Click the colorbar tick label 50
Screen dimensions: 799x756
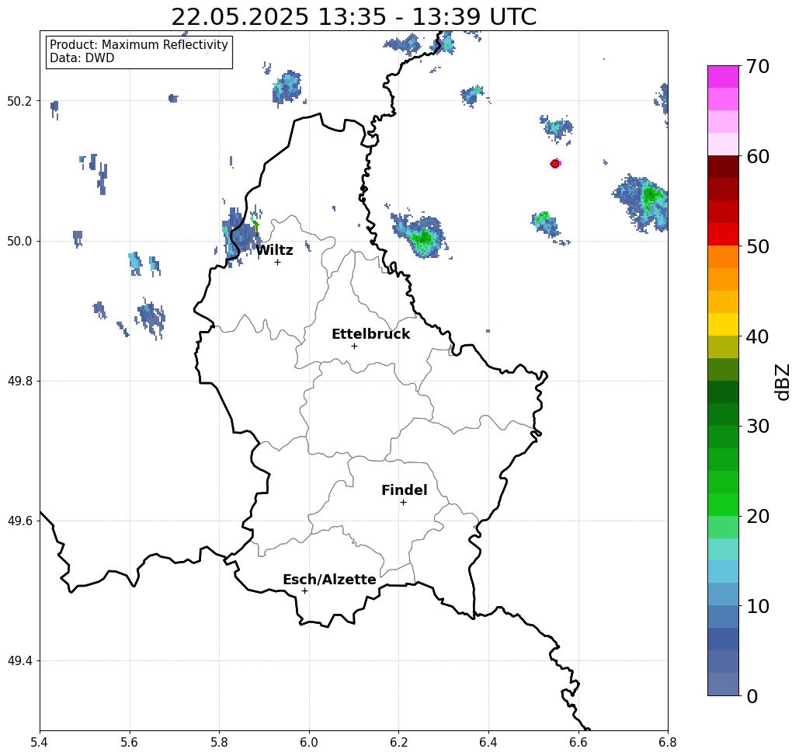coord(758,246)
